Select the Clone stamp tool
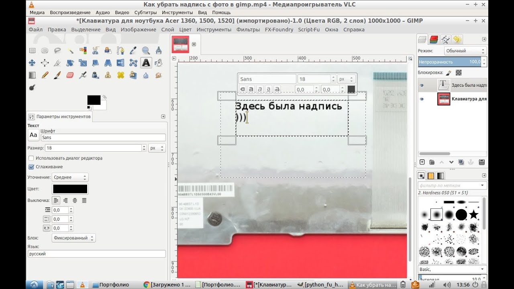 (x=108, y=75)
